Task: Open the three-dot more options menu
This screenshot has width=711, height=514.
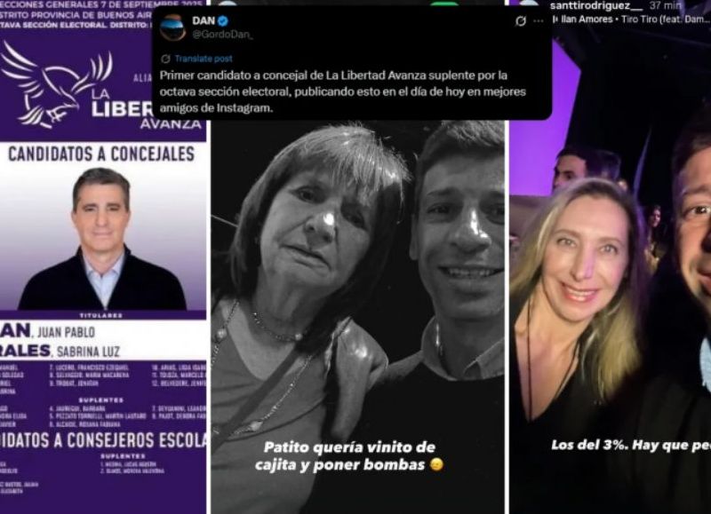Action: [x=539, y=20]
